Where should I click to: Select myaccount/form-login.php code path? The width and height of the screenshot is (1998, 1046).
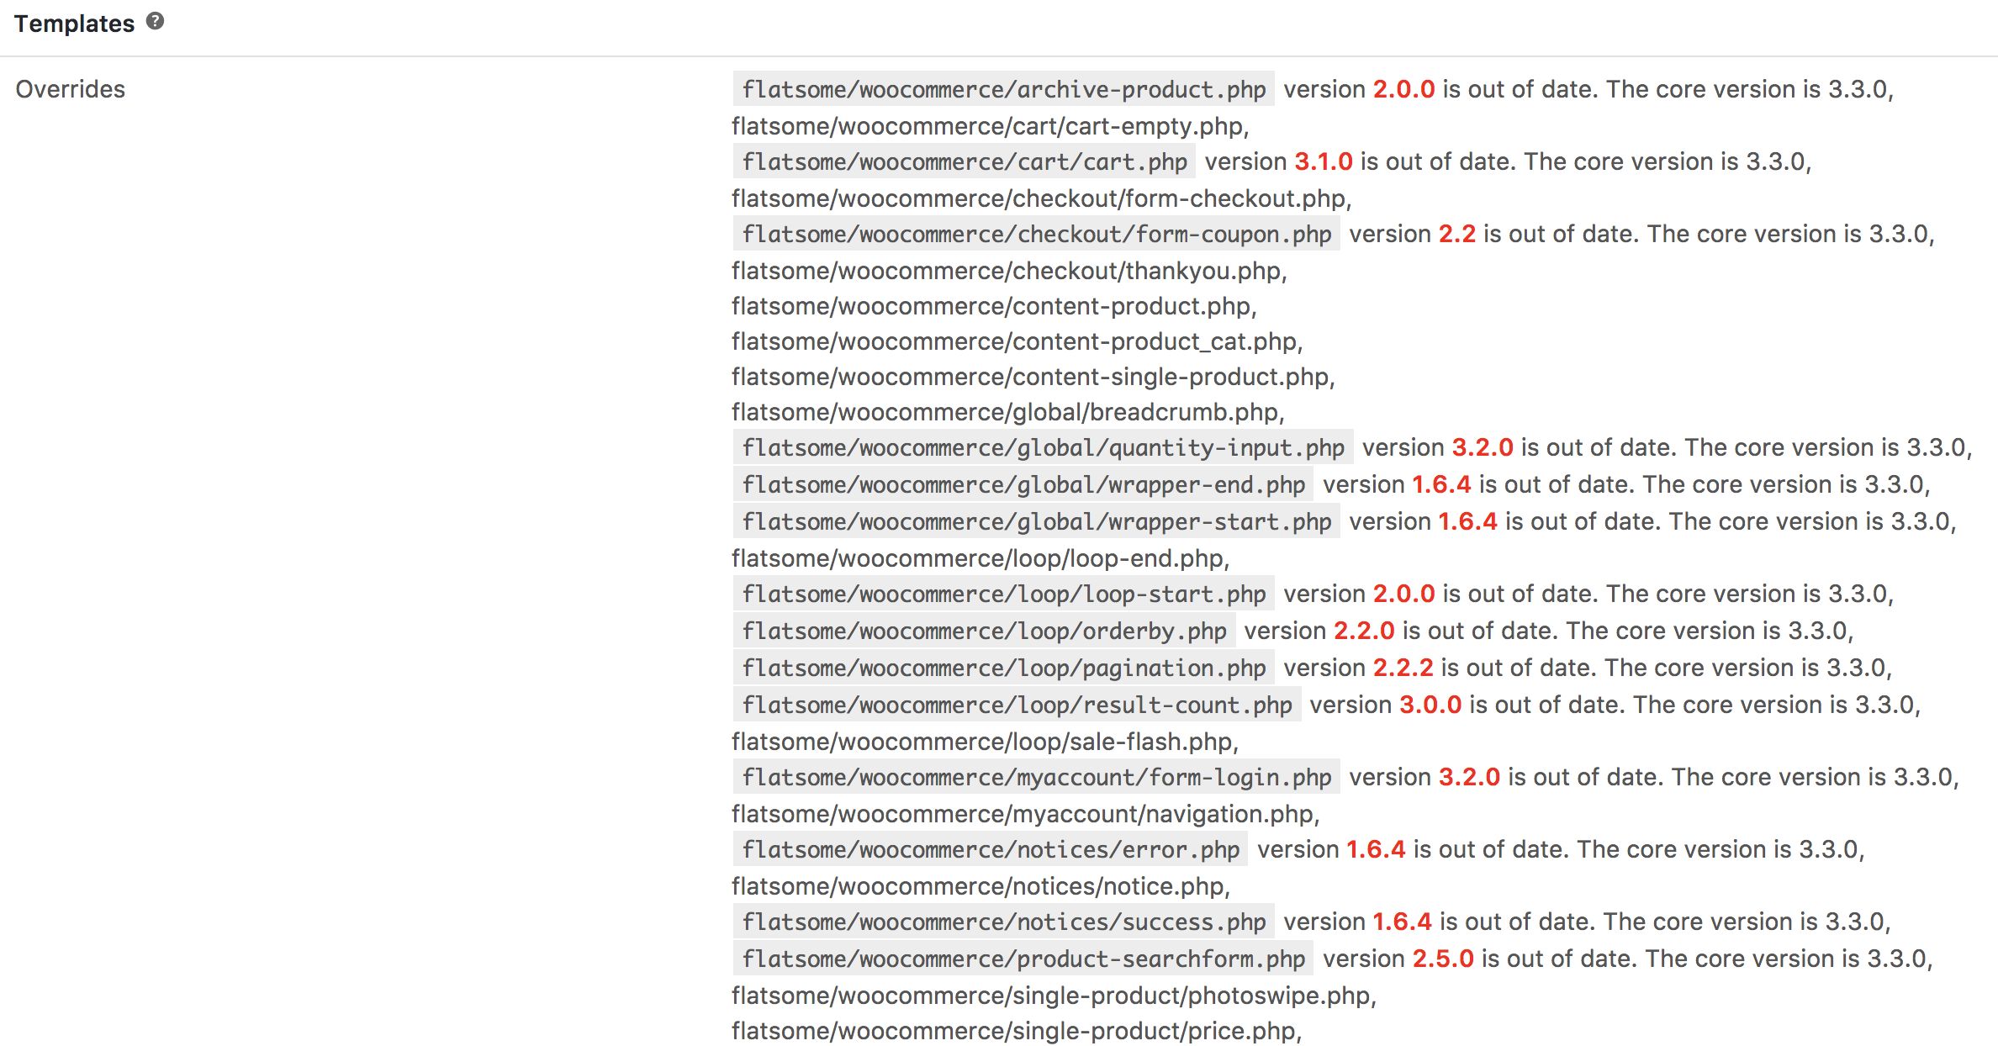tap(1036, 777)
